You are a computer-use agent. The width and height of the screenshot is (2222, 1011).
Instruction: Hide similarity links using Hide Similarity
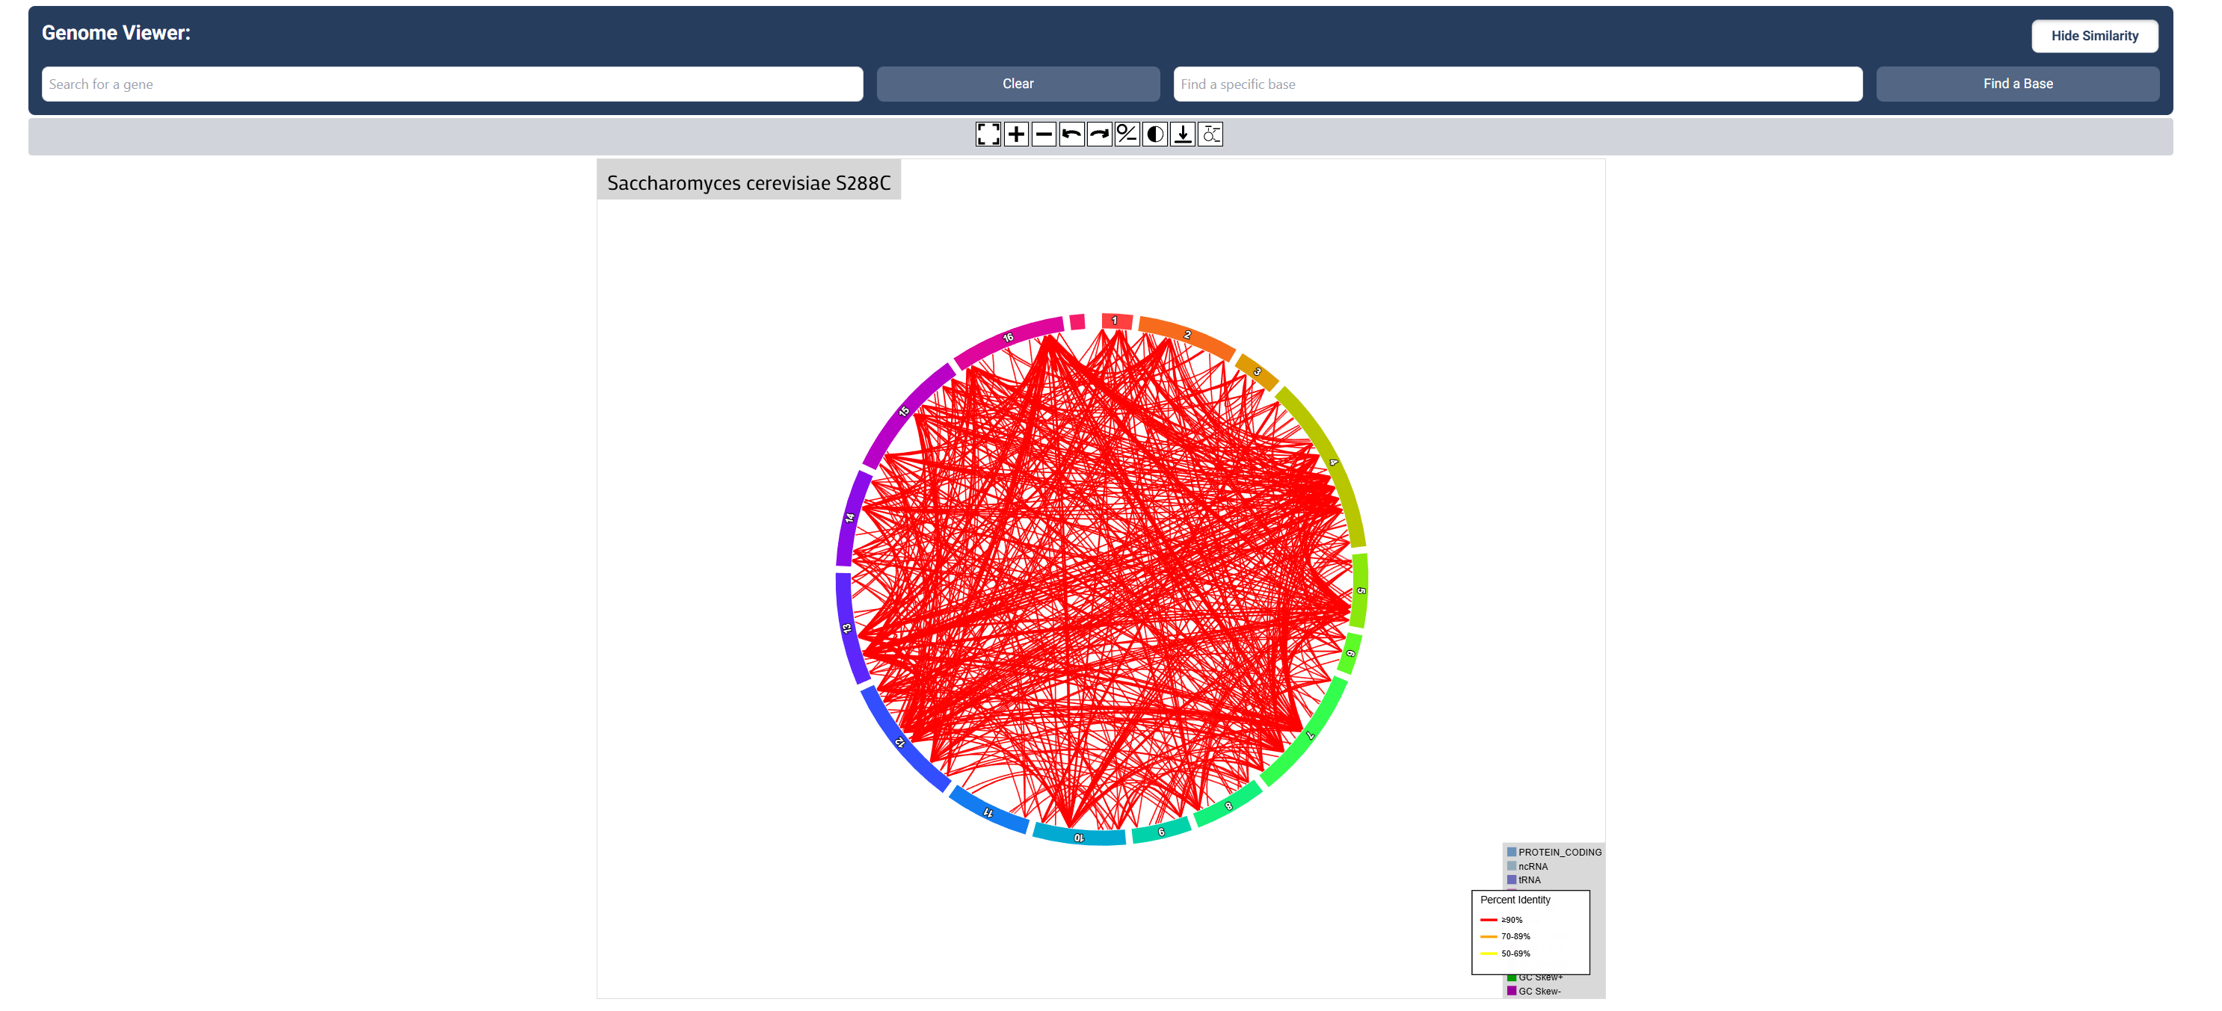[x=2094, y=35]
